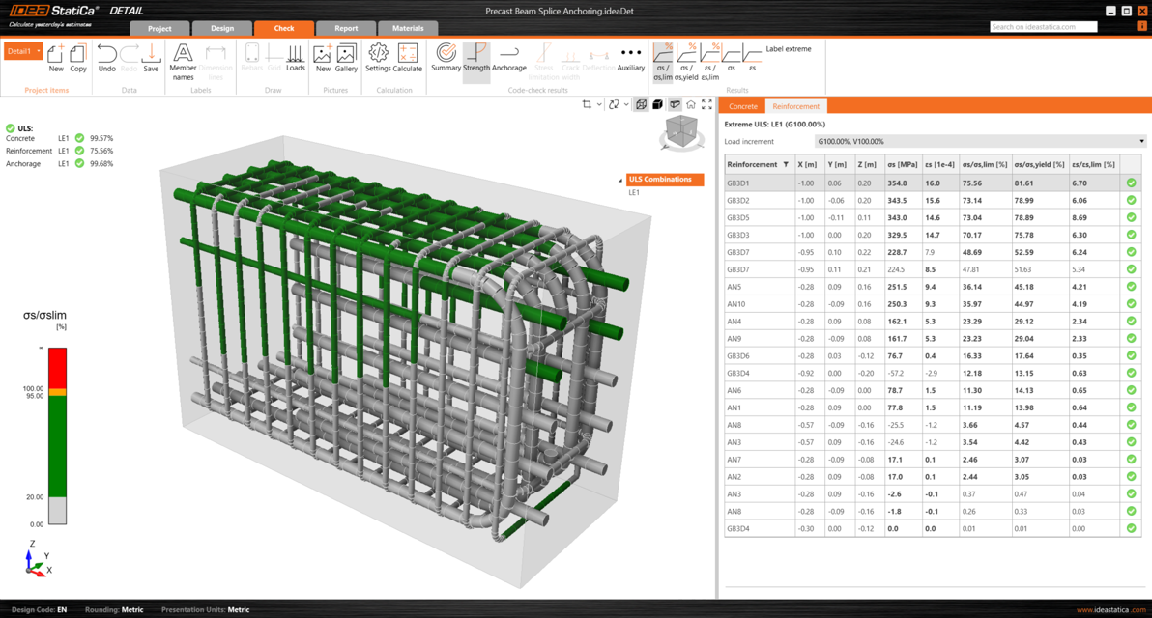This screenshot has width=1152, height=618.
Task: Open the Detail1 project item dropdown
Action: click(39, 51)
